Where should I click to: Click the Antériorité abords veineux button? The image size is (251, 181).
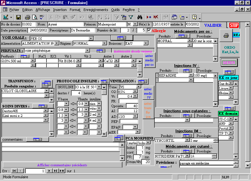click(133, 51)
